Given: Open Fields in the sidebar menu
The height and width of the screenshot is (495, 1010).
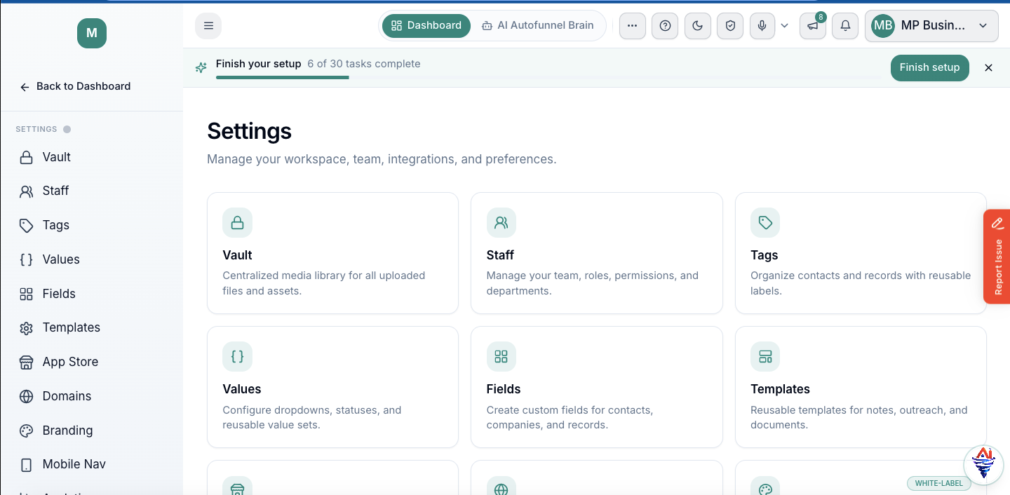Looking at the screenshot, I should 91,294.
